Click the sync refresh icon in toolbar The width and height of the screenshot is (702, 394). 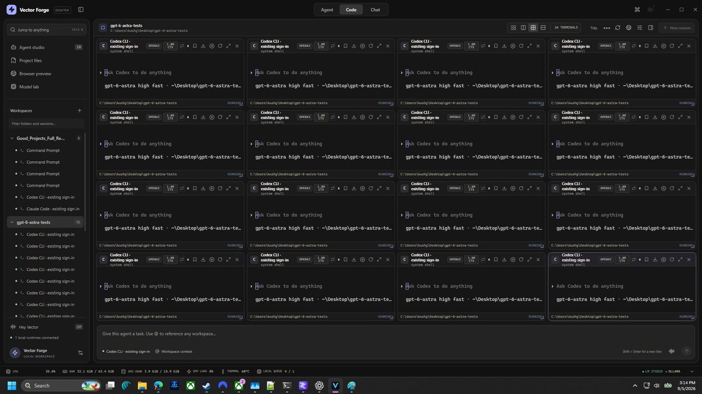(618, 27)
